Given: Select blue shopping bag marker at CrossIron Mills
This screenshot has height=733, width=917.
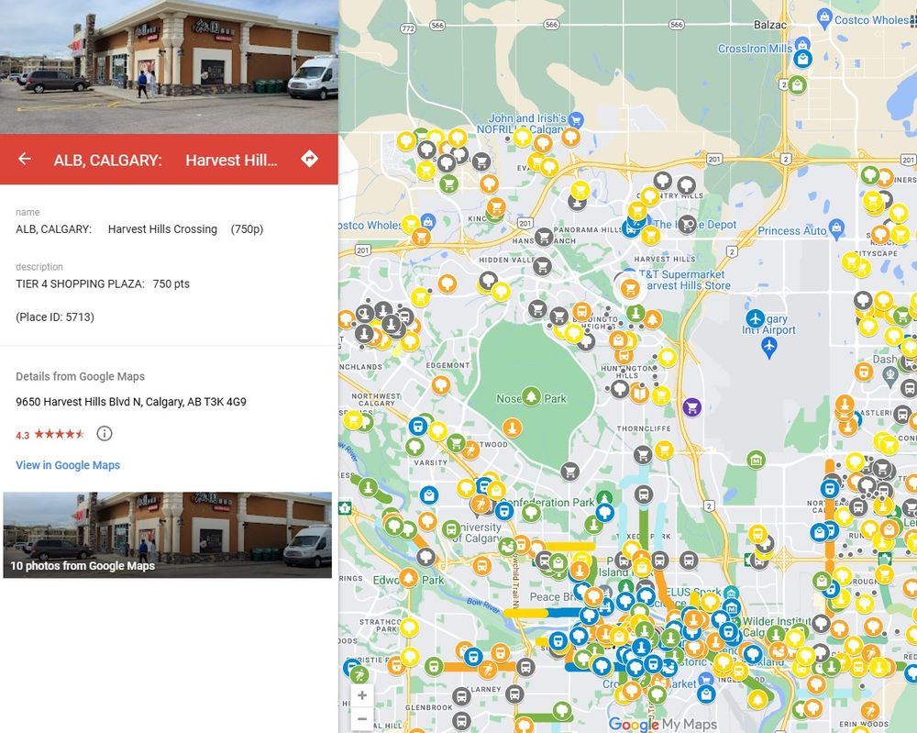Looking at the screenshot, I should pyautogui.click(x=803, y=59).
